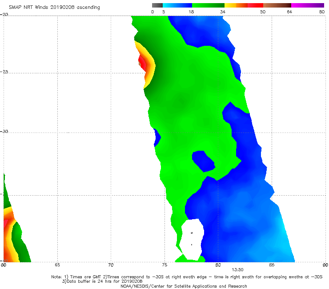Image resolution: width=329 pixels, height=289 pixels.
Task: Click the longitude label "75" on the bottom axis
Action: 164,265
